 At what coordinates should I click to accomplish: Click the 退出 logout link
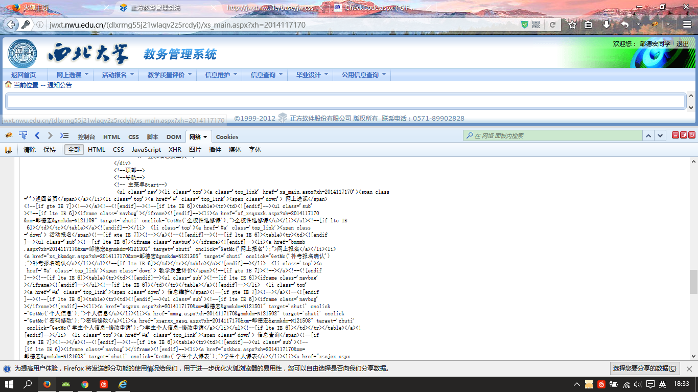pyautogui.click(x=683, y=44)
